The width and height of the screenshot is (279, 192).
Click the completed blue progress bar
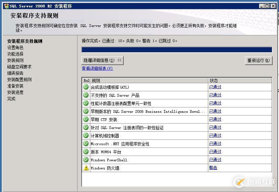[x=177, y=50]
